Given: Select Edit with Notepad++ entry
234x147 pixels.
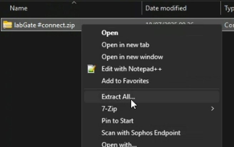Looking at the screenshot, I should point(131,69).
